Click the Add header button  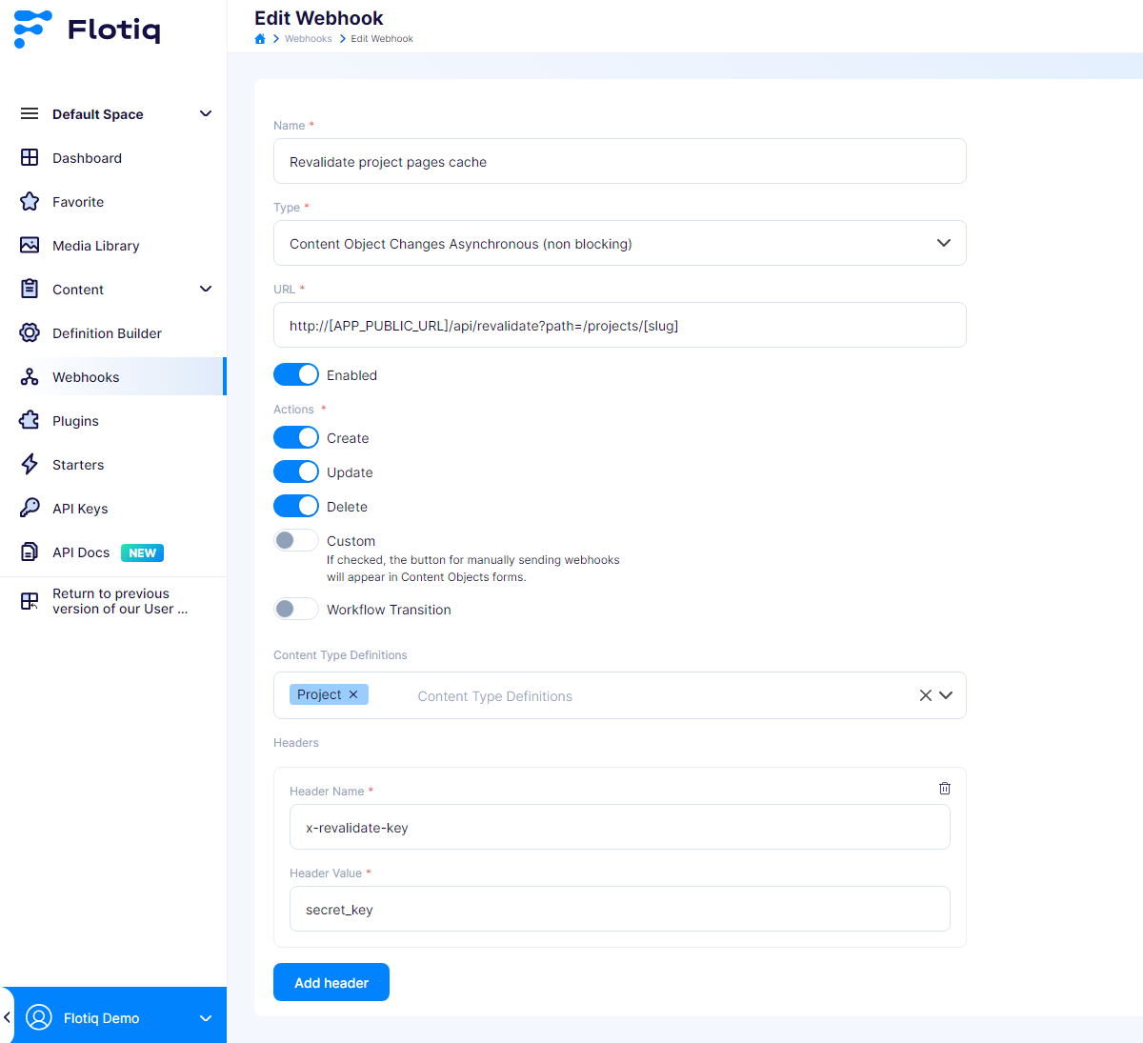(x=331, y=982)
